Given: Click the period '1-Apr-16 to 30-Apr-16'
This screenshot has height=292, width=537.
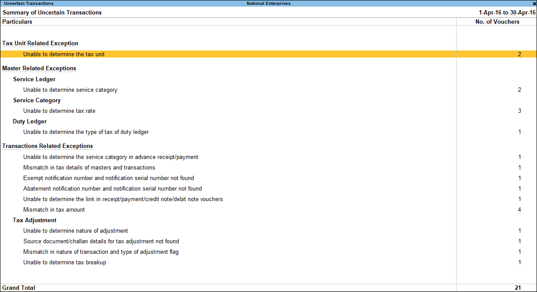Looking at the screenshot, I should point(507,13).
